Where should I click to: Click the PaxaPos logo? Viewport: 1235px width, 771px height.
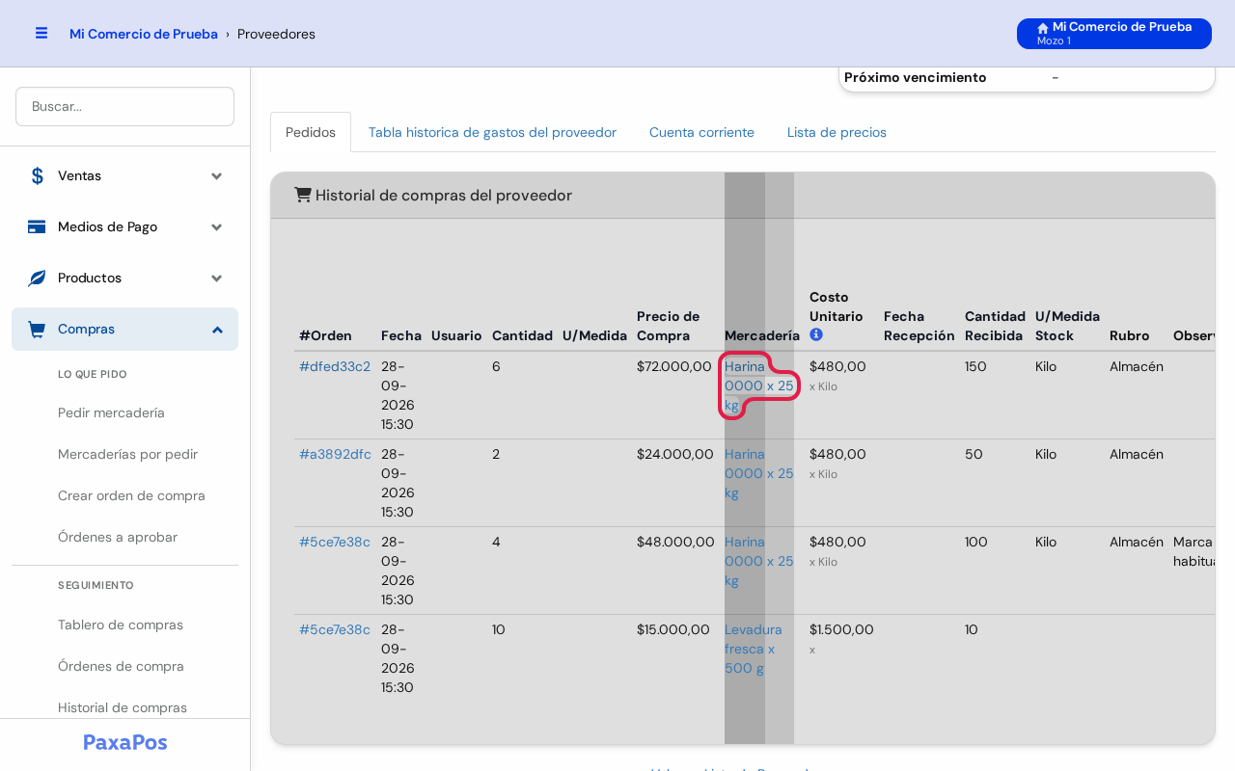(x=125, y=742)
